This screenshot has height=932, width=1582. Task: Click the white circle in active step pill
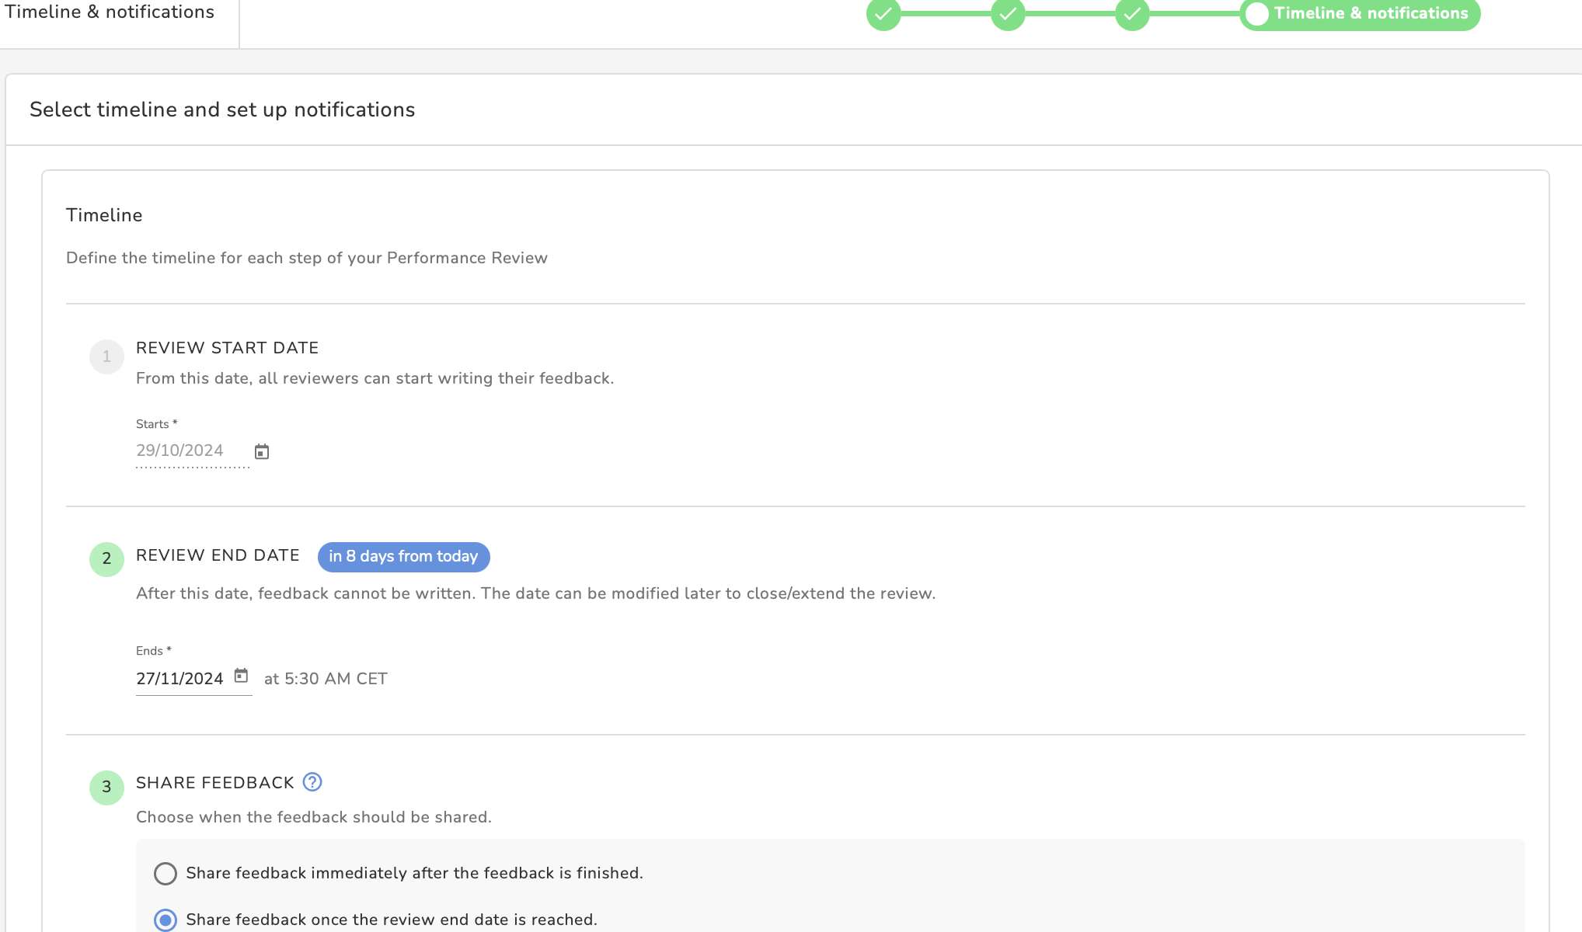[x=1257, y=14]
